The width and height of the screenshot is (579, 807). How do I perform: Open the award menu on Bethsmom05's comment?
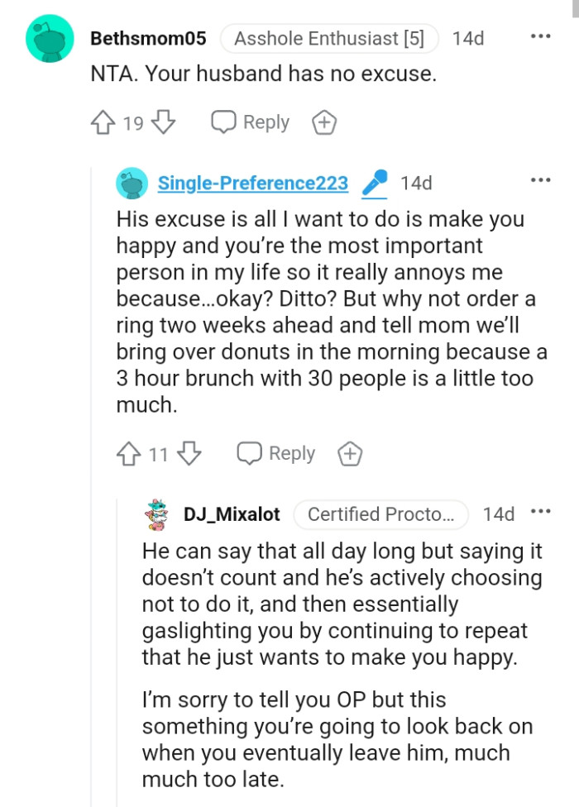tap(323, 121)
